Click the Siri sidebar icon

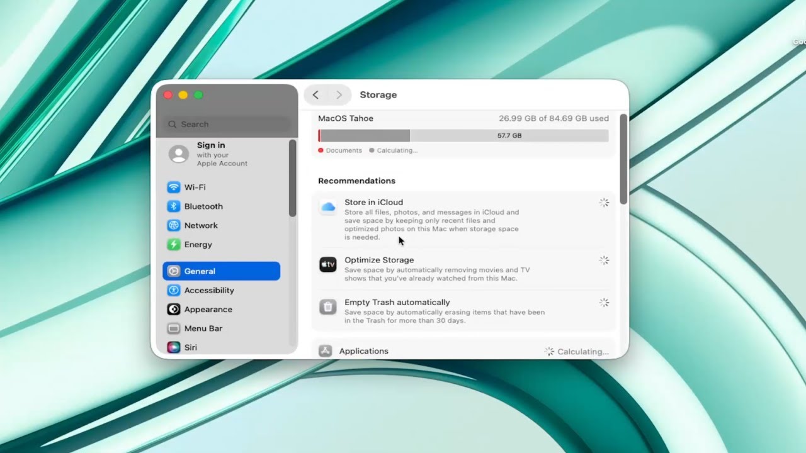click(x=173, y=347)
